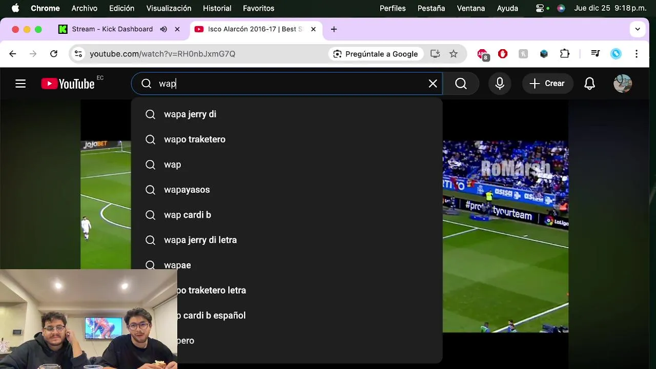This screenshot has height=369, width=656.
Task: Open macOS Control Center icon
Action: [x=540, y=8]
